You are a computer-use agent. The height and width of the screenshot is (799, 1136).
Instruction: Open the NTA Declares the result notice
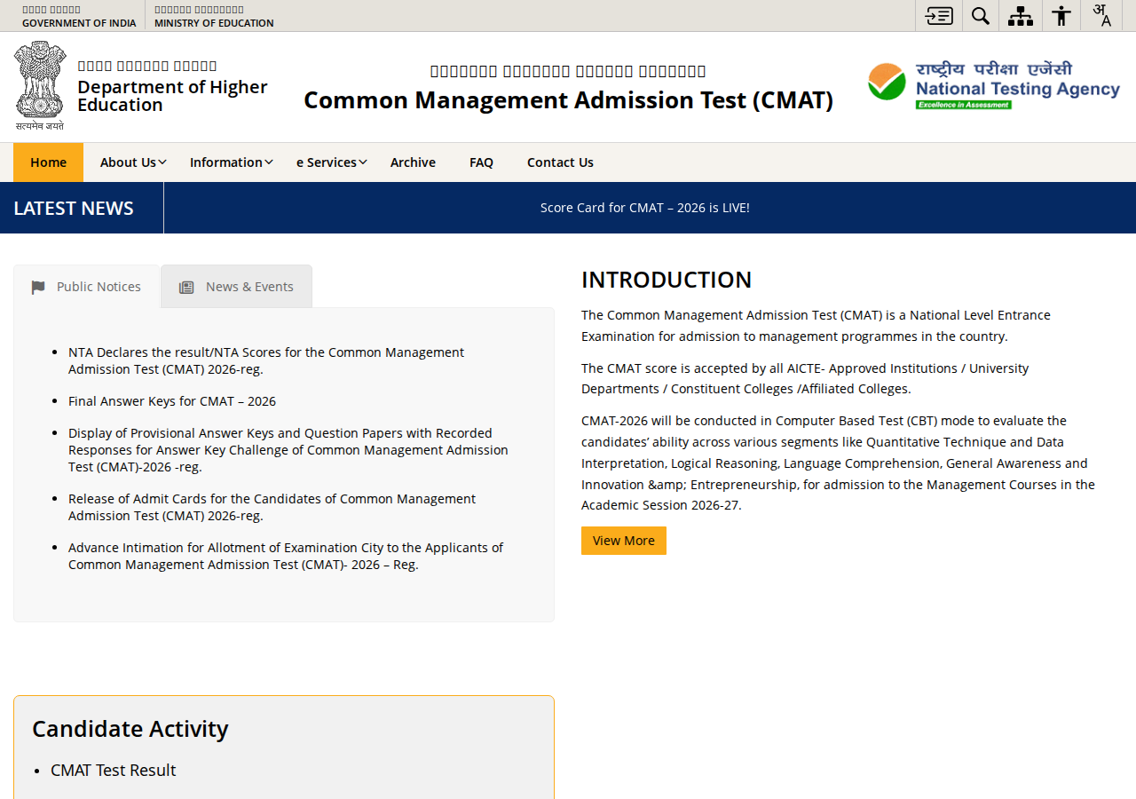point(266,360)
